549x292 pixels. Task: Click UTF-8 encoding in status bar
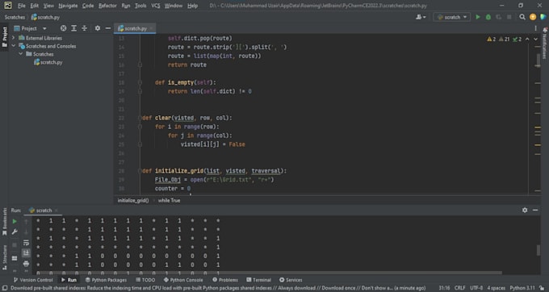click(x=476, y=288)
